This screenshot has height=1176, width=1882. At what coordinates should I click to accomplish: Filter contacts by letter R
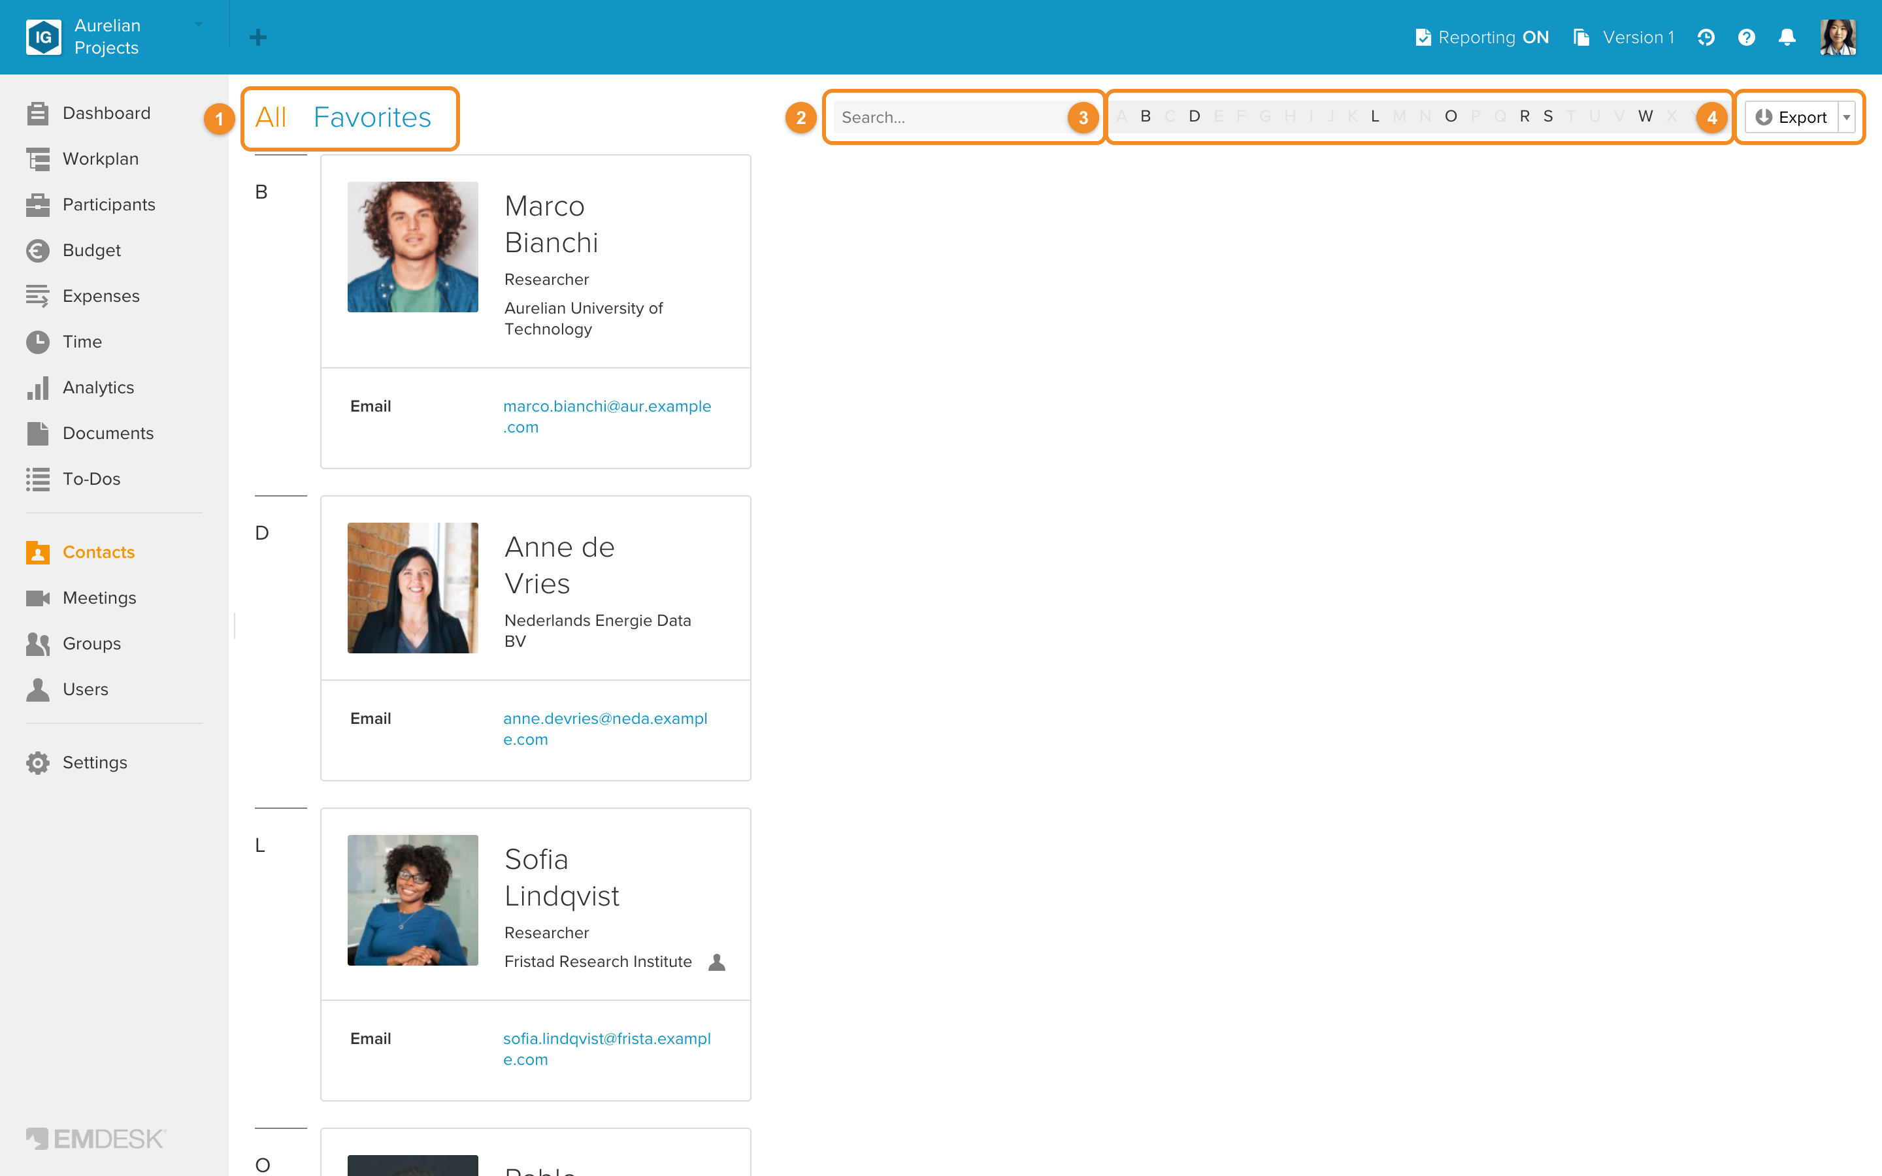click(1525, 117)
